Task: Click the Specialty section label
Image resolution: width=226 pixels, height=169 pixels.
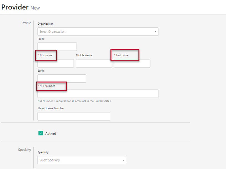Action: pyautogui.click(x=24, y=150)
